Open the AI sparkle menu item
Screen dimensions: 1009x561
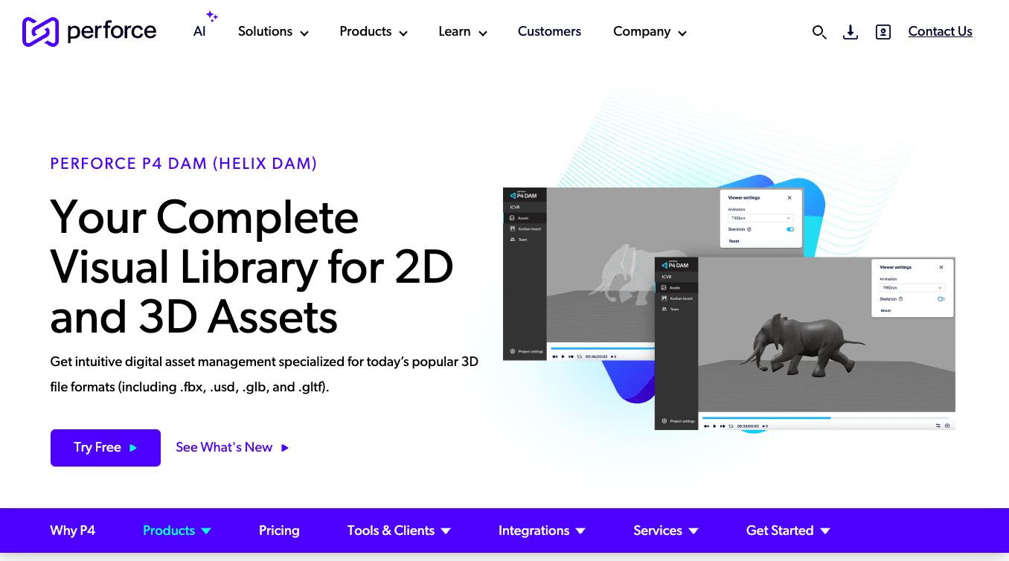[x=204, y=27]
